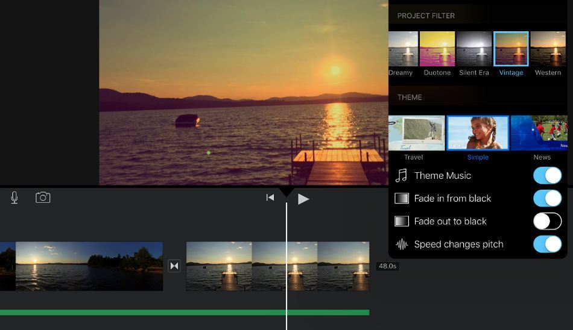Screen dimensions: 573x330
Task: Open the camera capture icon
Action: tap(43, 198)
